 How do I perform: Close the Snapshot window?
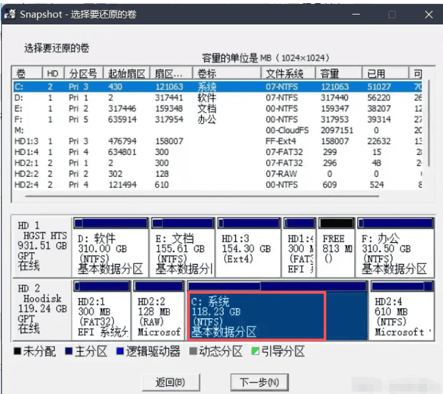tap(428, 15)
